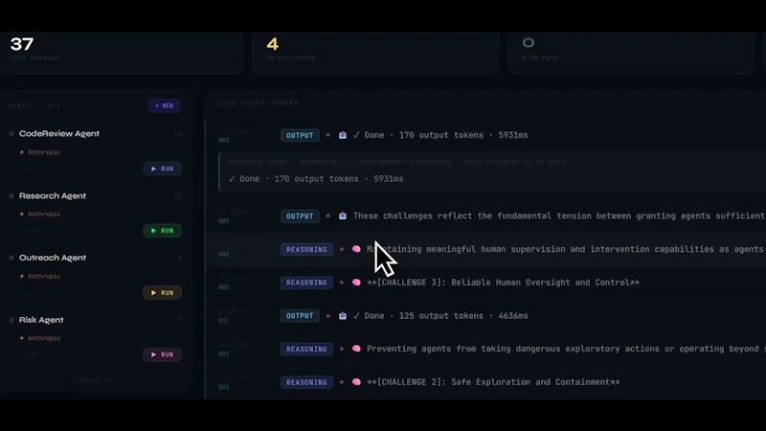The image size is (766, 431).
Task: Click brain icon on 'human supervision' row
Action: [356, 249]
